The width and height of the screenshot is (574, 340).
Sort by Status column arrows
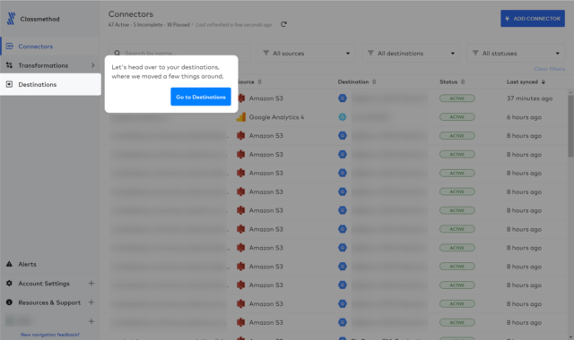pyautogui.click(x=463, y=81)
